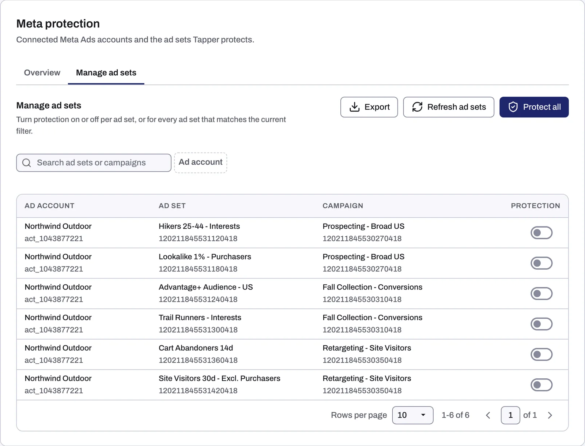
Task: Focus the Search ad sets or campaigns field
Action: click(x=94, y=163)
